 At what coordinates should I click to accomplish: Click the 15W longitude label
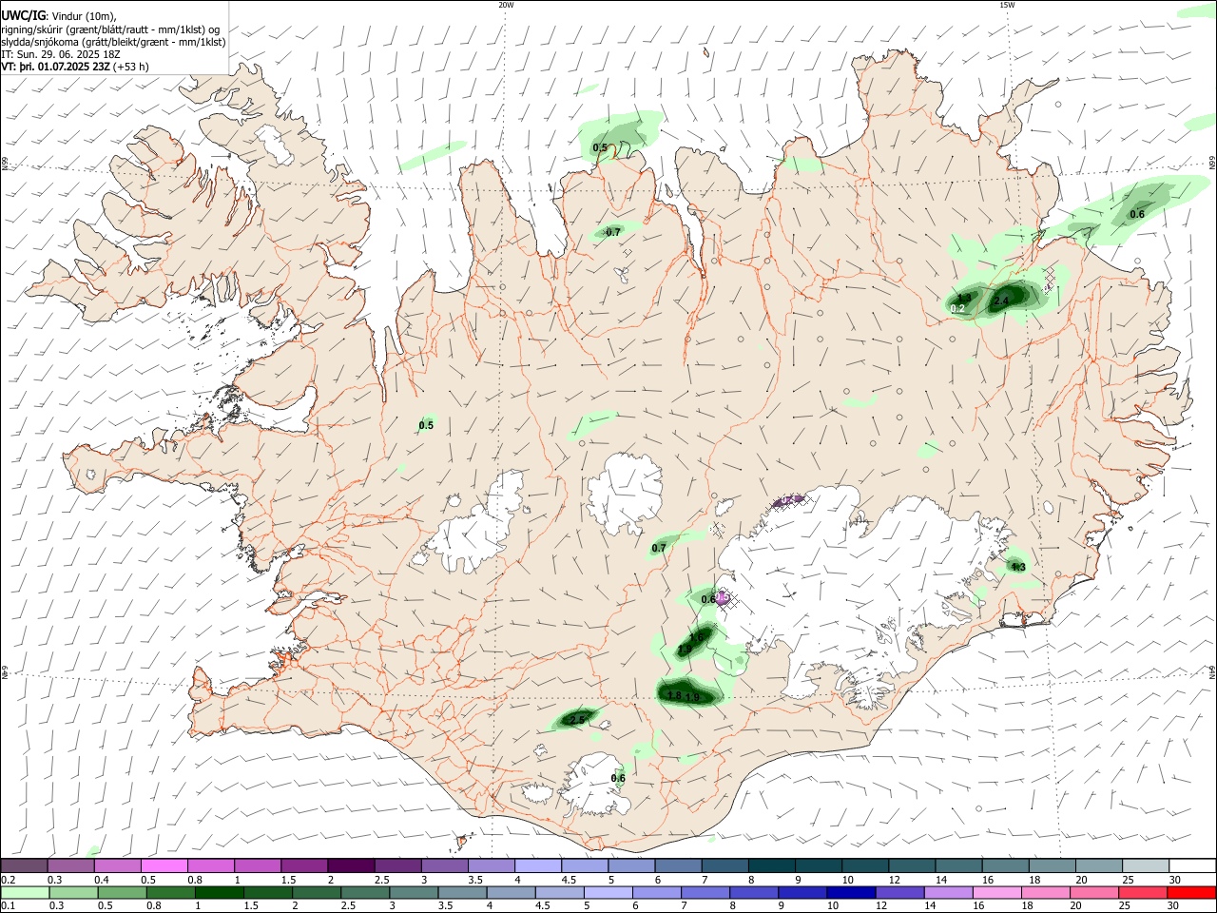pyautogui.click(x=1007, y=5)
